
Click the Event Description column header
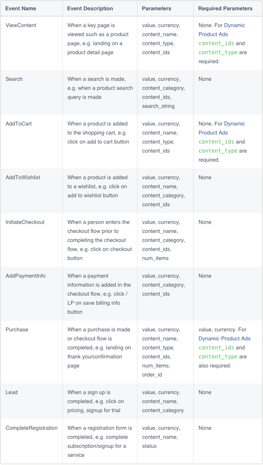[x=90, y=9]
